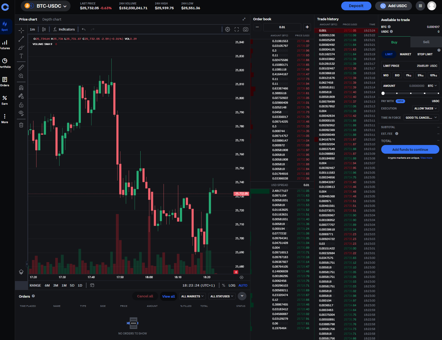Enable the magnet snapping tool
This screenshot has height=340, width=442.
tap(21, 87)
